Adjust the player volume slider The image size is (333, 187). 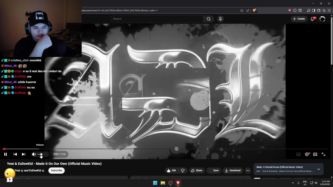[x=42, y=154]
